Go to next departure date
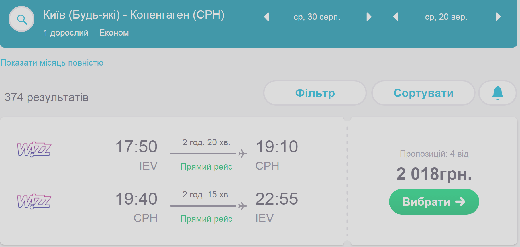This screenshot has width=520, height=247. (369, 17)
